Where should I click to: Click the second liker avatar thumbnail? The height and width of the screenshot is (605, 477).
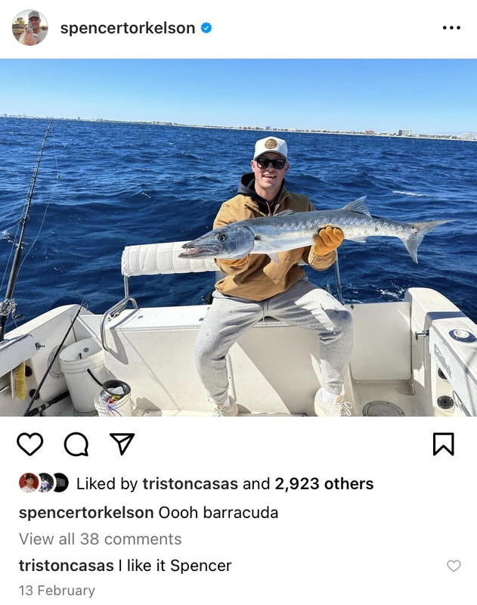click(46, 482)
